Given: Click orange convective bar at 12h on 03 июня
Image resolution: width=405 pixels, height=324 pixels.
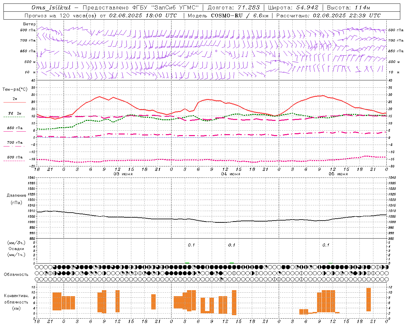Looking at the screenshot, I should 118,301.
